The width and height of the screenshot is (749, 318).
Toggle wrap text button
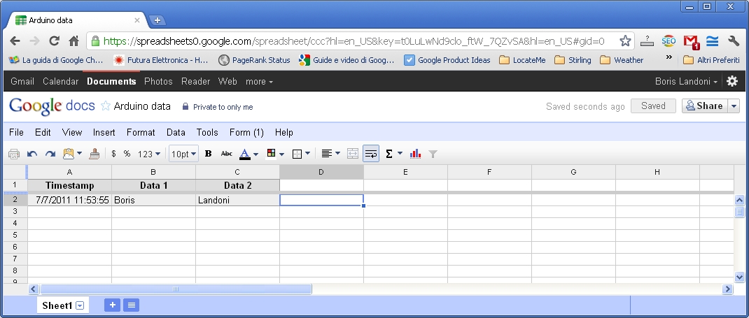[x=371, y=154]
